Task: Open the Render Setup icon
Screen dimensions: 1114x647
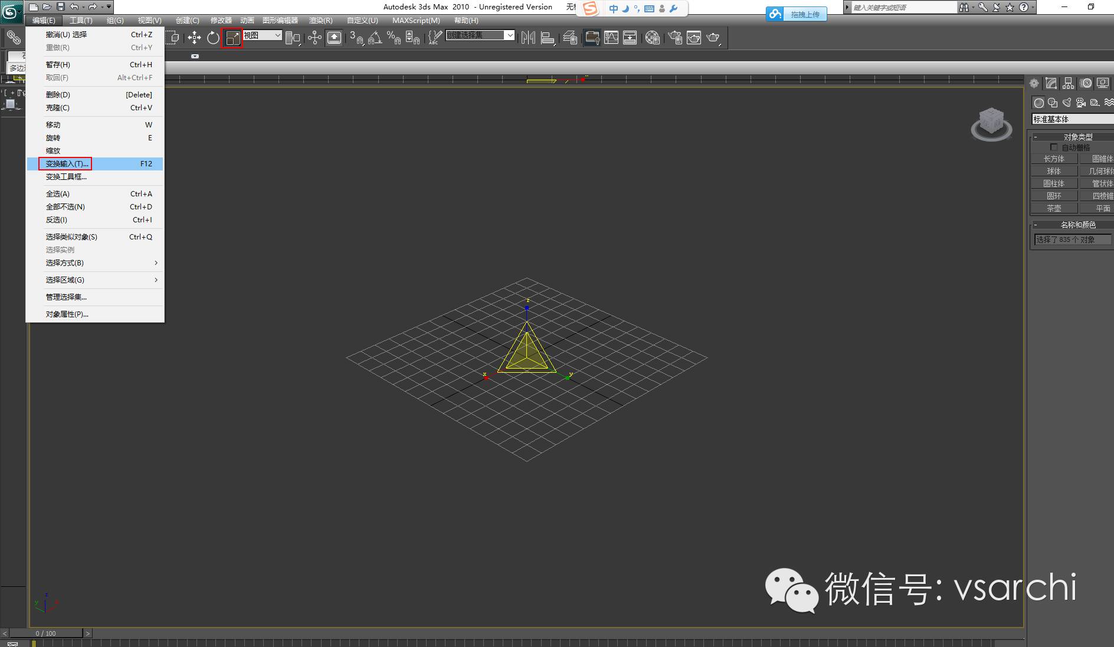Action: tap(675, 38)
